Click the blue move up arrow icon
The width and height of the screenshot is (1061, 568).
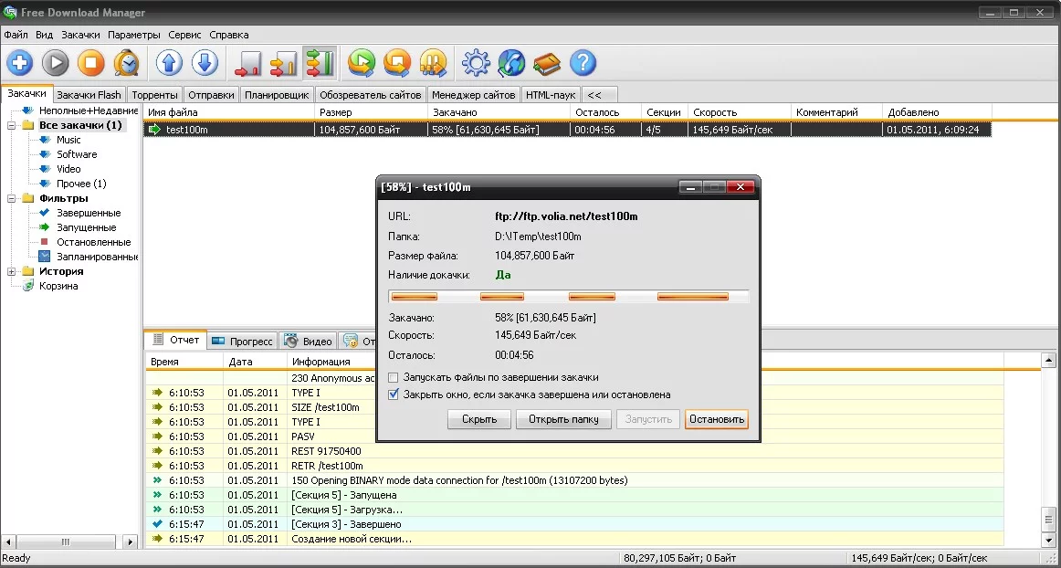pos(169,63)
